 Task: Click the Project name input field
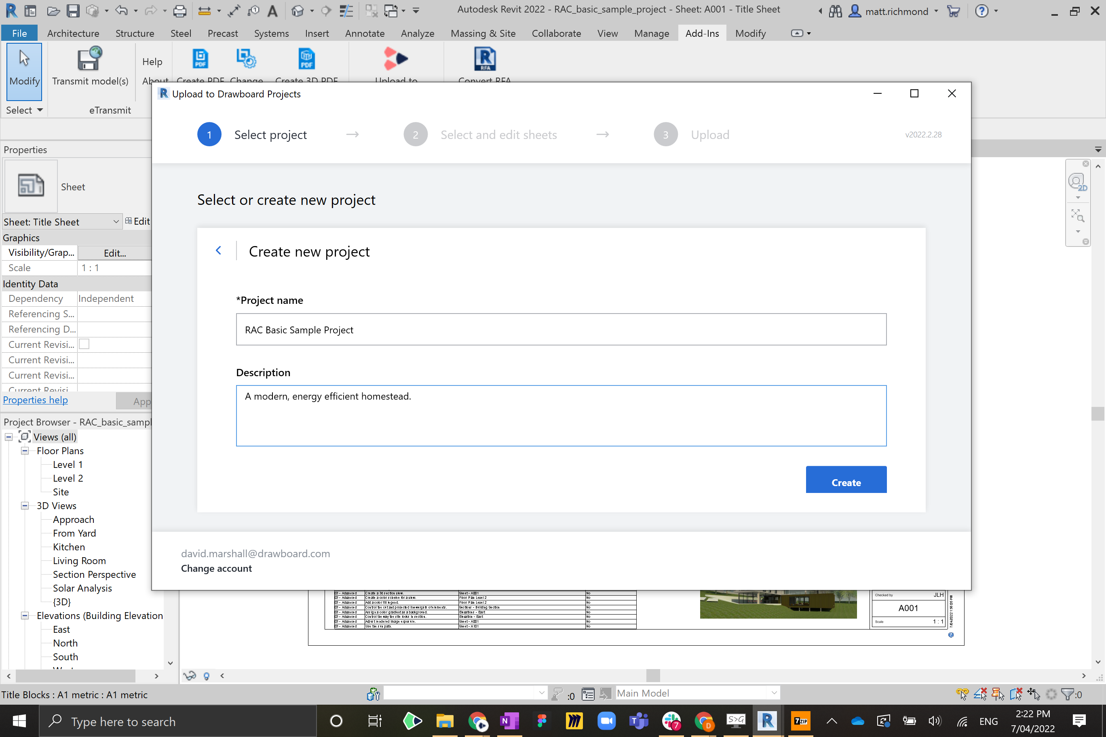(x=561, y=329)
